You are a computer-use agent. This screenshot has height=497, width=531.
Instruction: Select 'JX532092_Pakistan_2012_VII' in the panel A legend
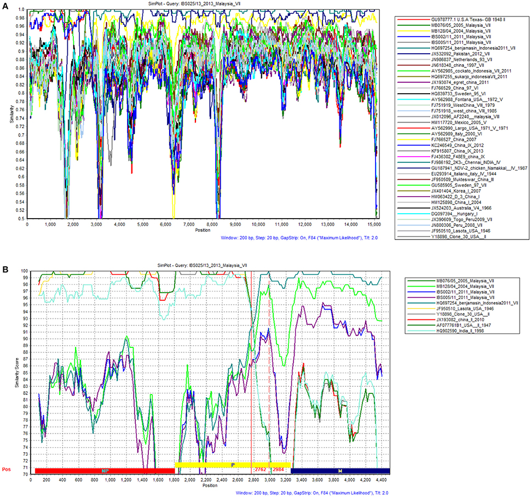(x=460, y=54)
